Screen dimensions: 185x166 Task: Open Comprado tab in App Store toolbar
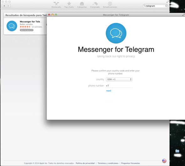click(95, 5)
